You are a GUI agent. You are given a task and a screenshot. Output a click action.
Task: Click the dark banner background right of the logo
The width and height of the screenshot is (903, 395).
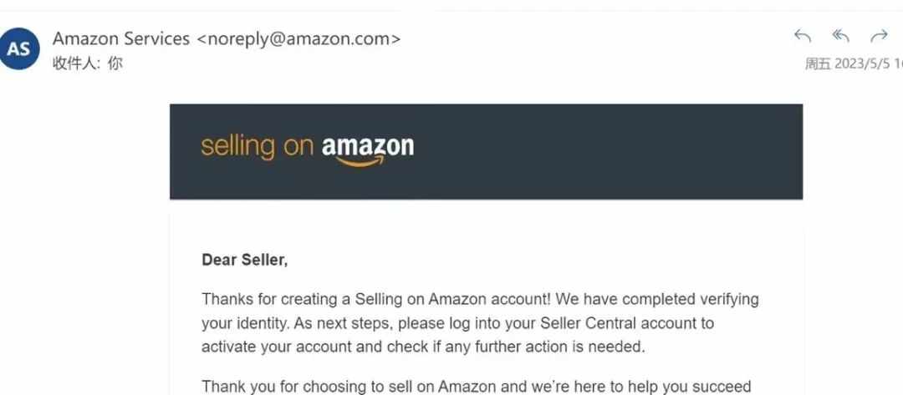pos(608,152)
